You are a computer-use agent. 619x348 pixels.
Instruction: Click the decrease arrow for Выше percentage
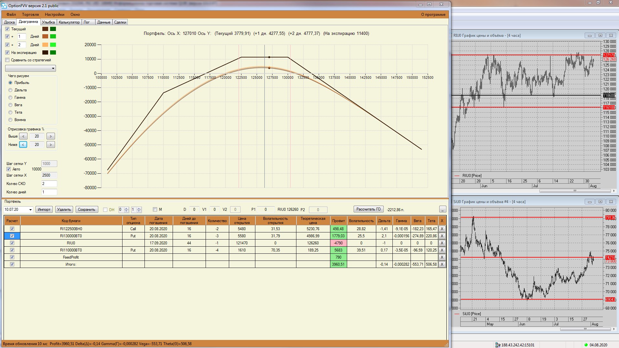click(23, 136)
